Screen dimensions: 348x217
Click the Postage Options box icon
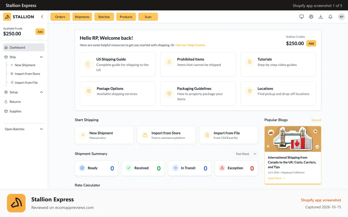88,91
